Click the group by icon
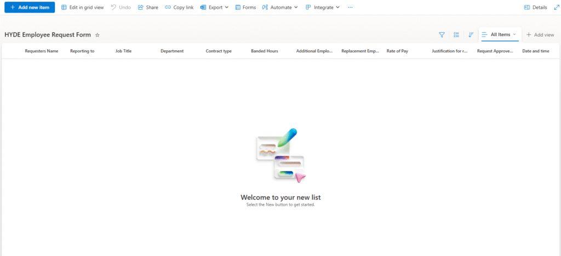The image size is (561, 256). click(x=456, y=35)
